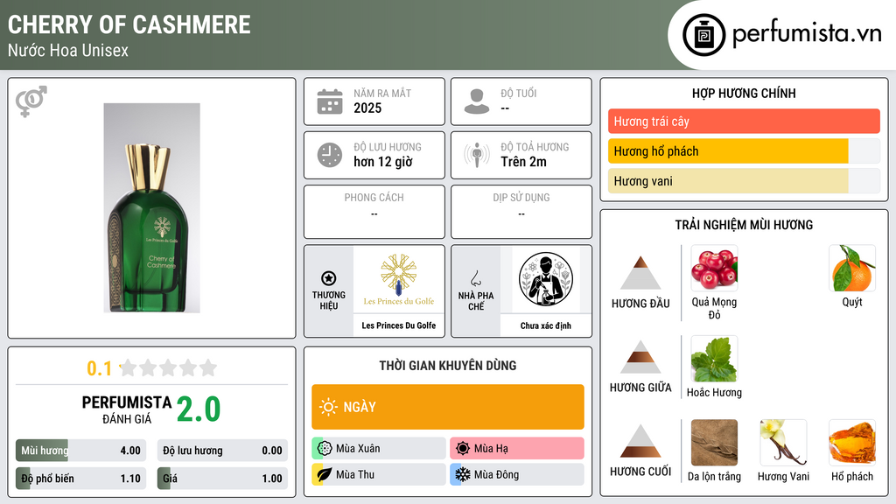Screen dimensions: 896x504
Task: Click the perfumer illustration Chưa xác định
Action: (546, 279)
